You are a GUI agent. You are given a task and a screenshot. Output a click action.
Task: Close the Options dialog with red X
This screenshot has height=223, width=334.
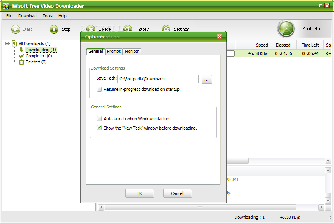coord(220,37)
